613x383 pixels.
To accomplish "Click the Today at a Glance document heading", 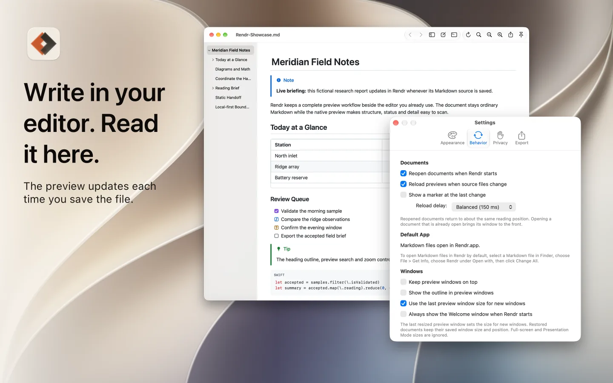I will pyautogui.click(x=298, y=127).
